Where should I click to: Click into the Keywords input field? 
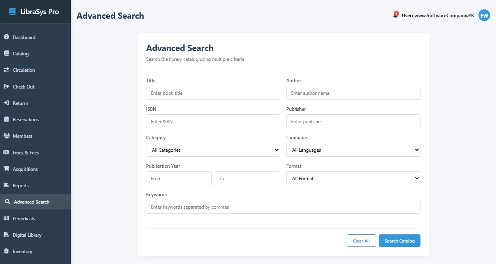pos(283,207)
